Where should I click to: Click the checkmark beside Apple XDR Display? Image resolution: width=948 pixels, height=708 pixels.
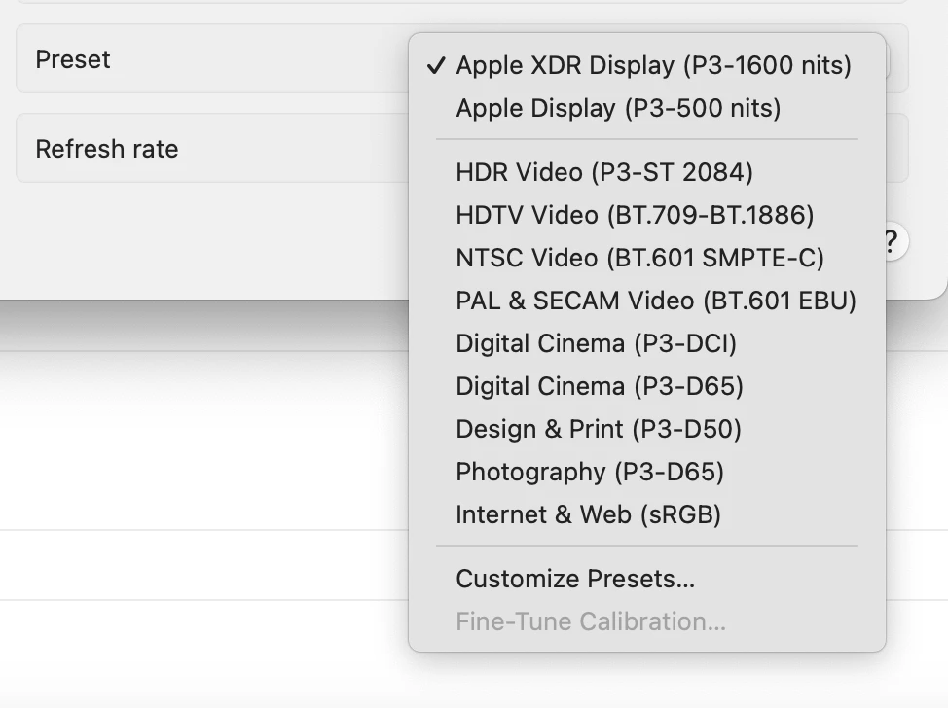click(x=436, y=66)
